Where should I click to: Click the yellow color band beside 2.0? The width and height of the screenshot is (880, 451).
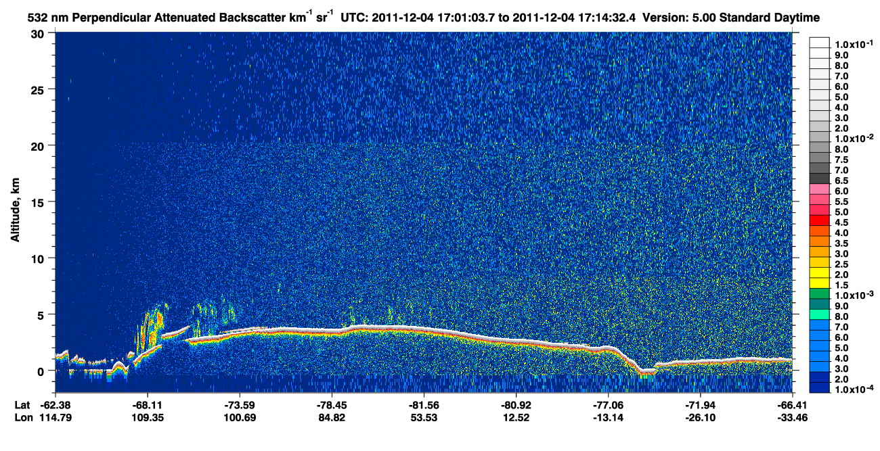click(x=820, y=271)
